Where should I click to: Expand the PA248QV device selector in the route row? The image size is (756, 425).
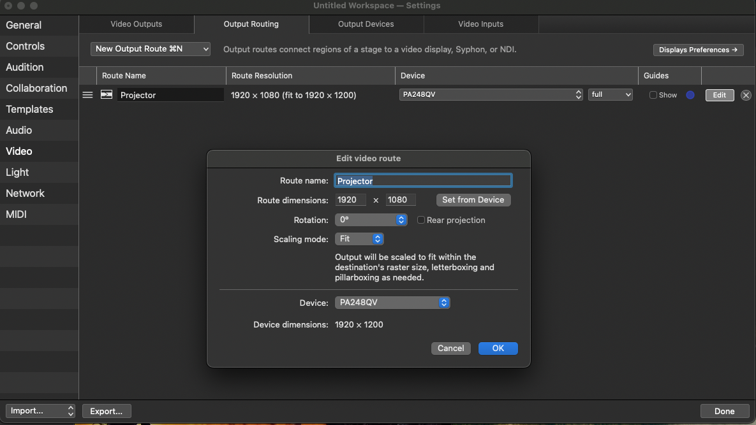point(491,95)
